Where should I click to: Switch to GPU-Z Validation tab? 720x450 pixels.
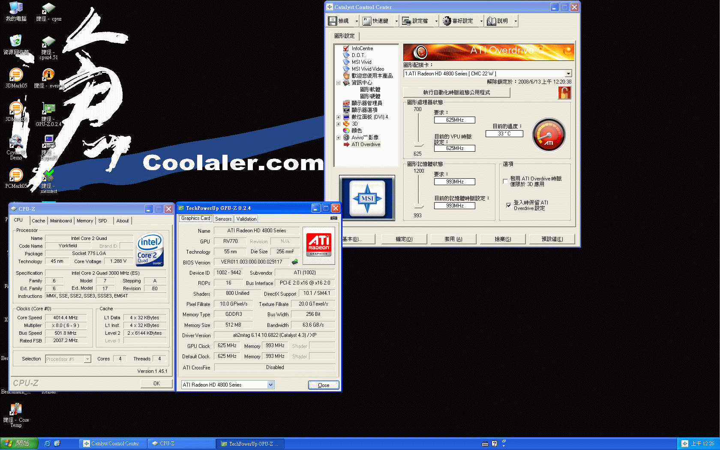click(246, 219)
